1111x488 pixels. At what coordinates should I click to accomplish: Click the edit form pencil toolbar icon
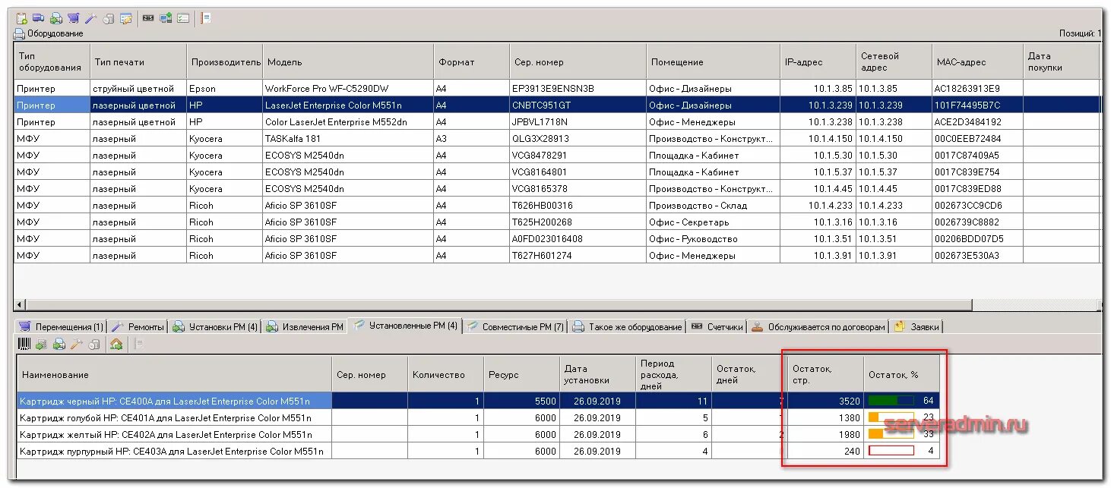(x=126, y=18)
